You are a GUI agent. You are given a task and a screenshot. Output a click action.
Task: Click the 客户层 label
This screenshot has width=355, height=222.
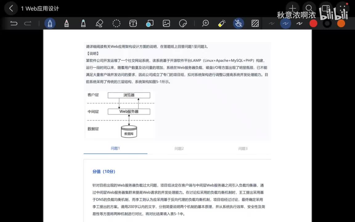pos(93,95)
